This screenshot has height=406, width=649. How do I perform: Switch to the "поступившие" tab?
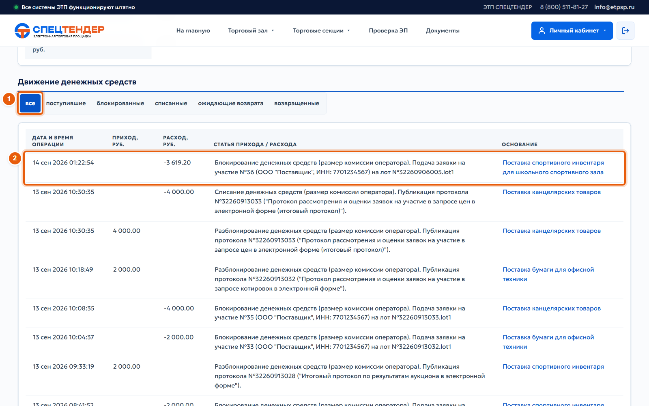pos(66,104)
